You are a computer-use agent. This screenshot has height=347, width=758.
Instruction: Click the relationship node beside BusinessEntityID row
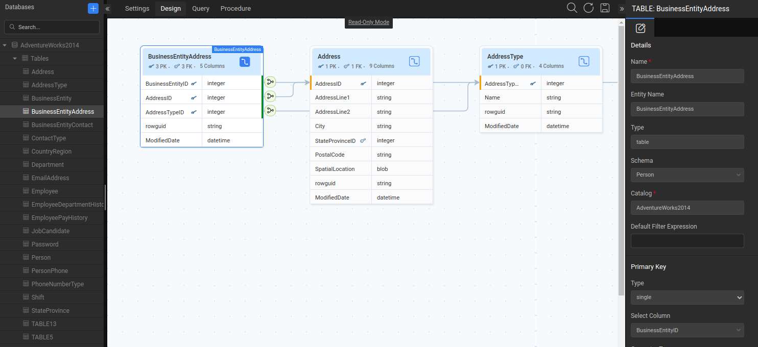coord(270,82)
